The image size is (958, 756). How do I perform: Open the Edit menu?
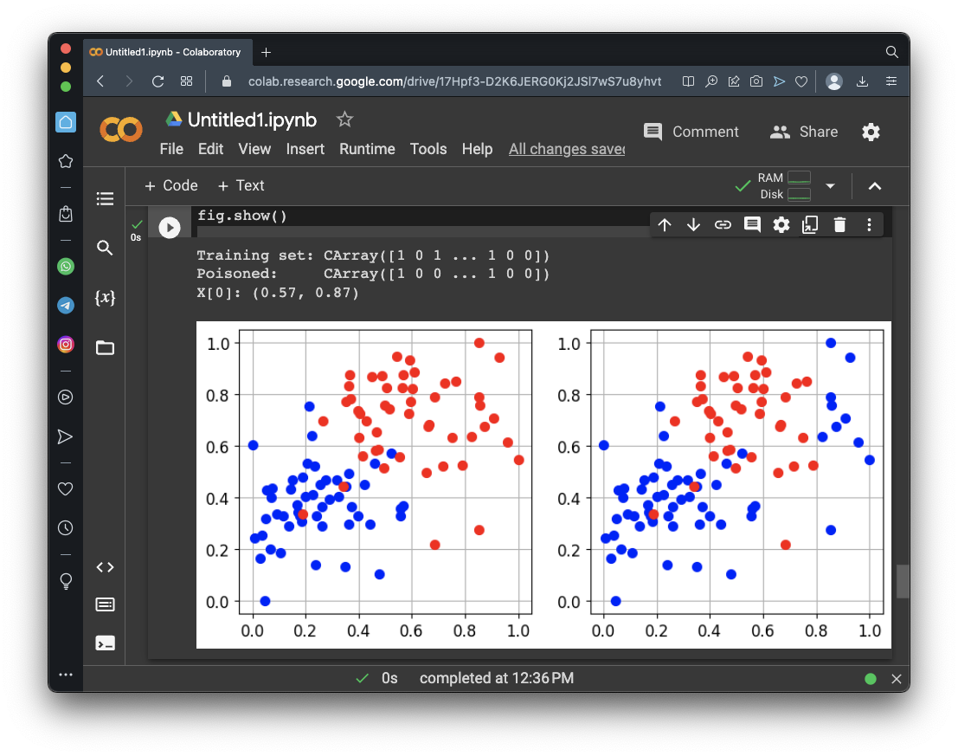click(x=211, y=149)
